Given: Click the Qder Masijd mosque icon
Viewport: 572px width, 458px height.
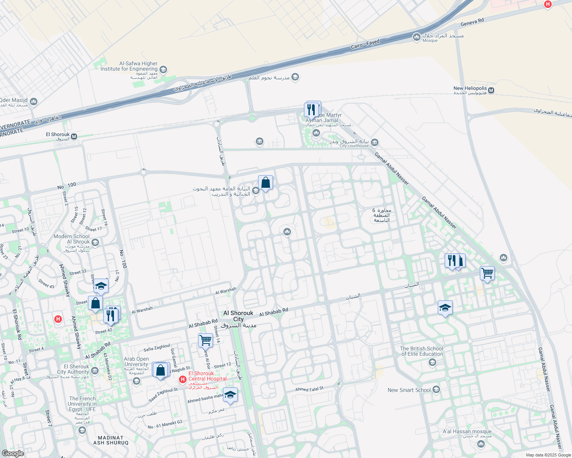Looking at the screenshot, I should (x=34, y=102).
